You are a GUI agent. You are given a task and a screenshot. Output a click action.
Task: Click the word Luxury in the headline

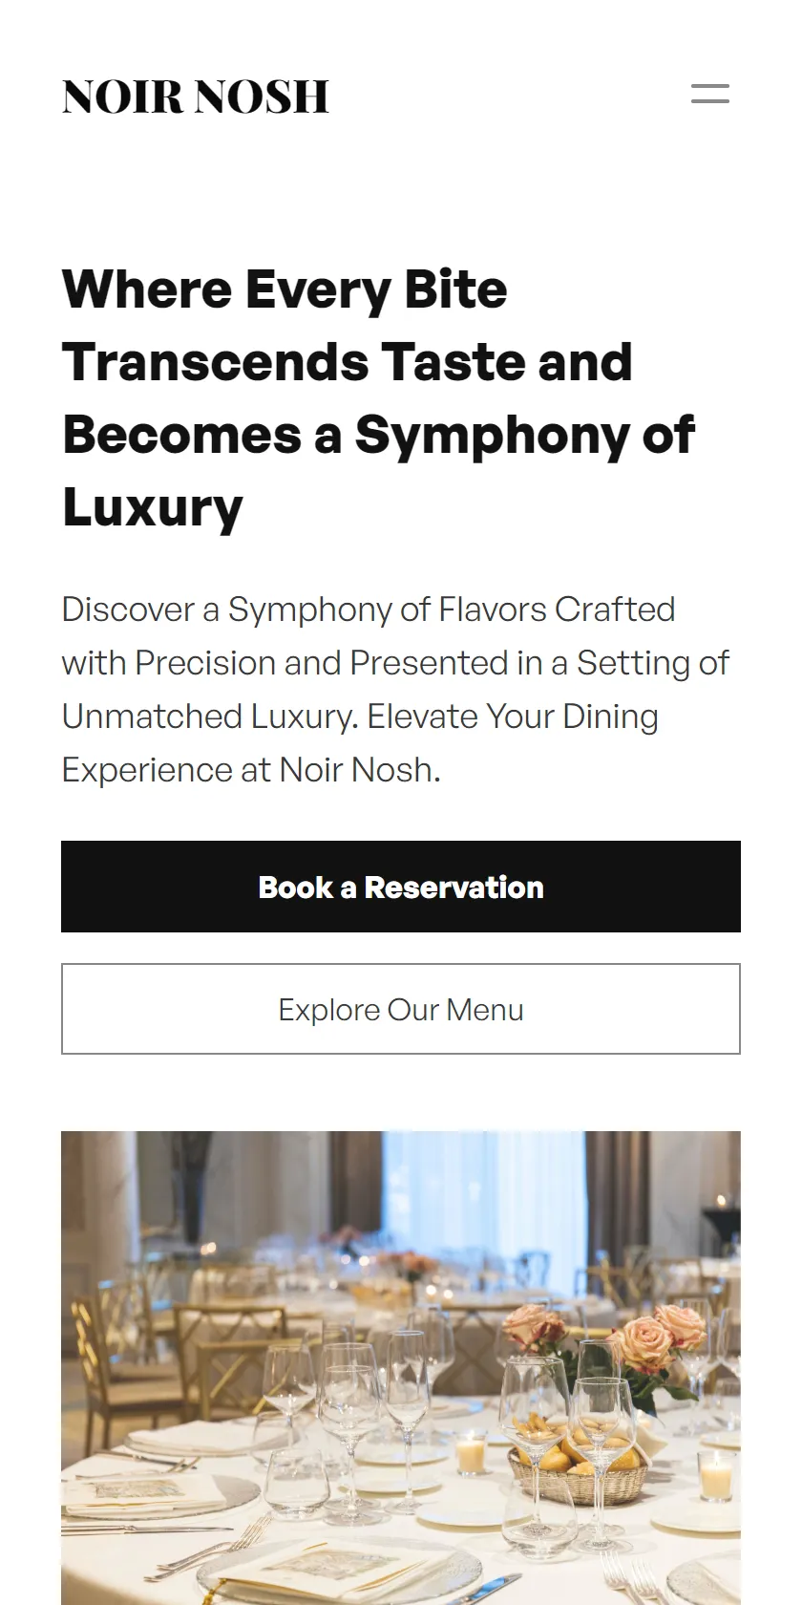click(153, 507)
